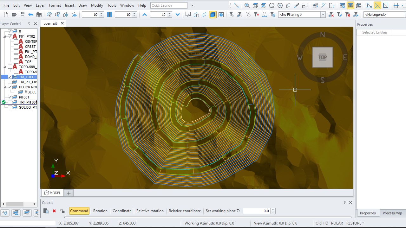Screen dimensions: 406x228
Task: Open file with the folder icon
Action: pyautogui.click(x=14, y=15)
